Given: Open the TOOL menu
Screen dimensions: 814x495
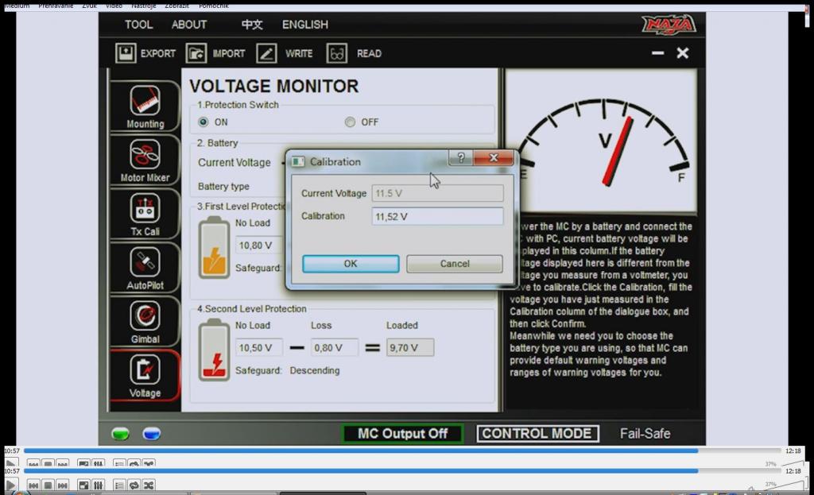Looking at the screenshot, I should pyautogui.click(x=138, y=25).
